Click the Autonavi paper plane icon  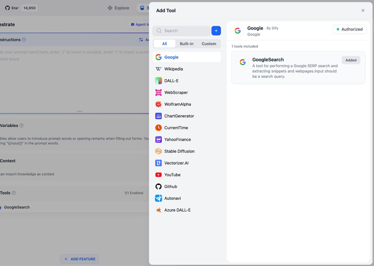point(158,198)
